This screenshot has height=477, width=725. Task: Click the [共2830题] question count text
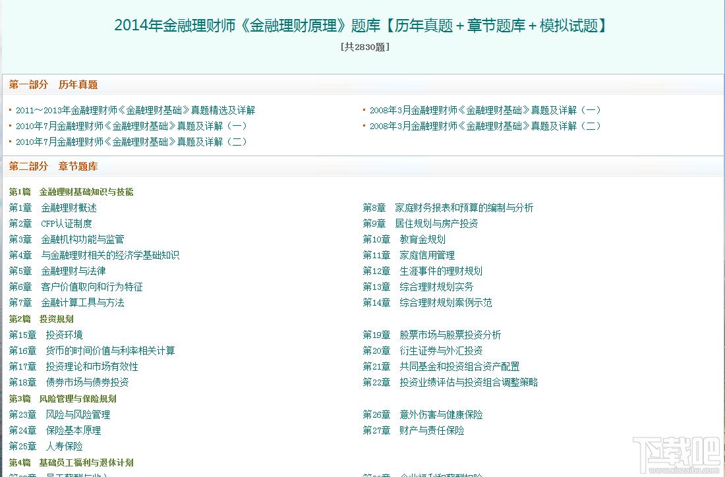365,47
